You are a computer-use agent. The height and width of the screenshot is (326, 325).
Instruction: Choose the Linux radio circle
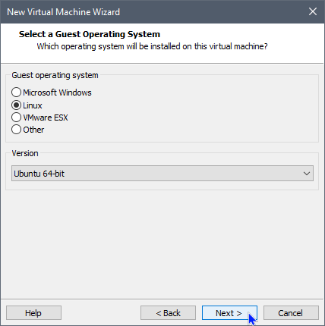(x=16, y=105)
